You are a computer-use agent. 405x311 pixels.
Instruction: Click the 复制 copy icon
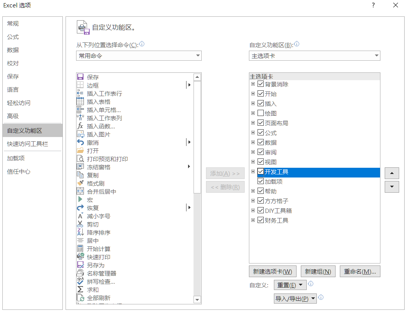click(80, 175)
